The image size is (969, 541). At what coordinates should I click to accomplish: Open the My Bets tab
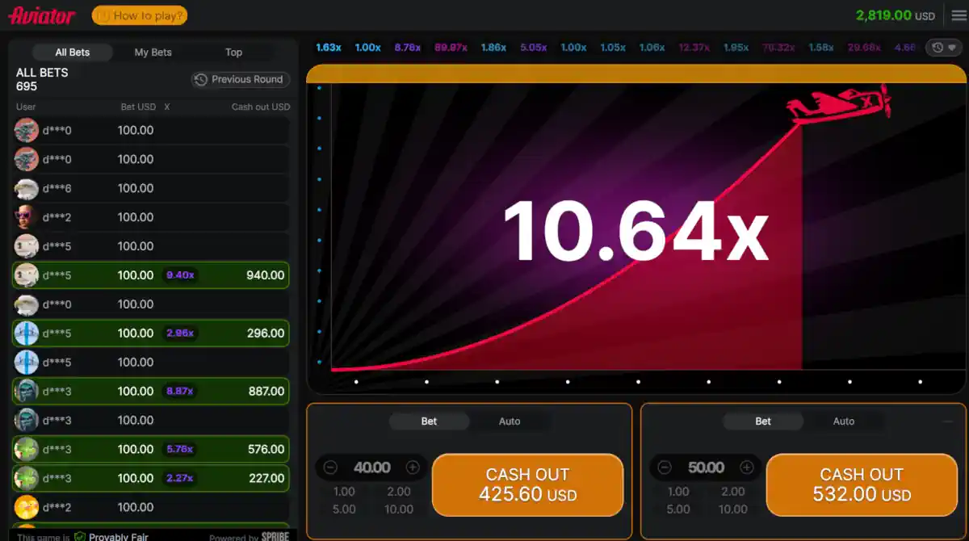point(153,52)
